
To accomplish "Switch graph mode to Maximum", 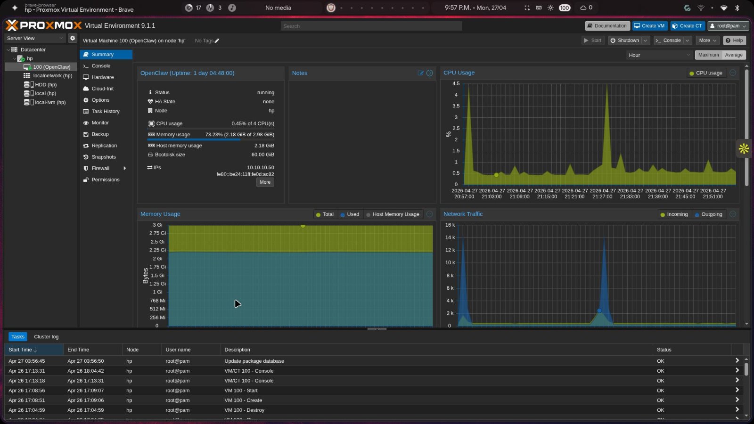I will coord(708,55).
